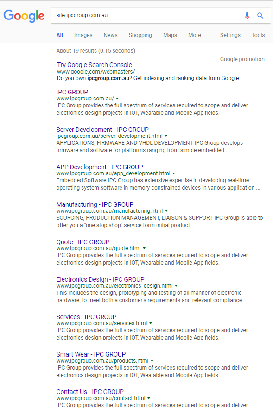This screenshot has width=273, height=408.
Task: Click the Google logo
Action: pos(24,16)
